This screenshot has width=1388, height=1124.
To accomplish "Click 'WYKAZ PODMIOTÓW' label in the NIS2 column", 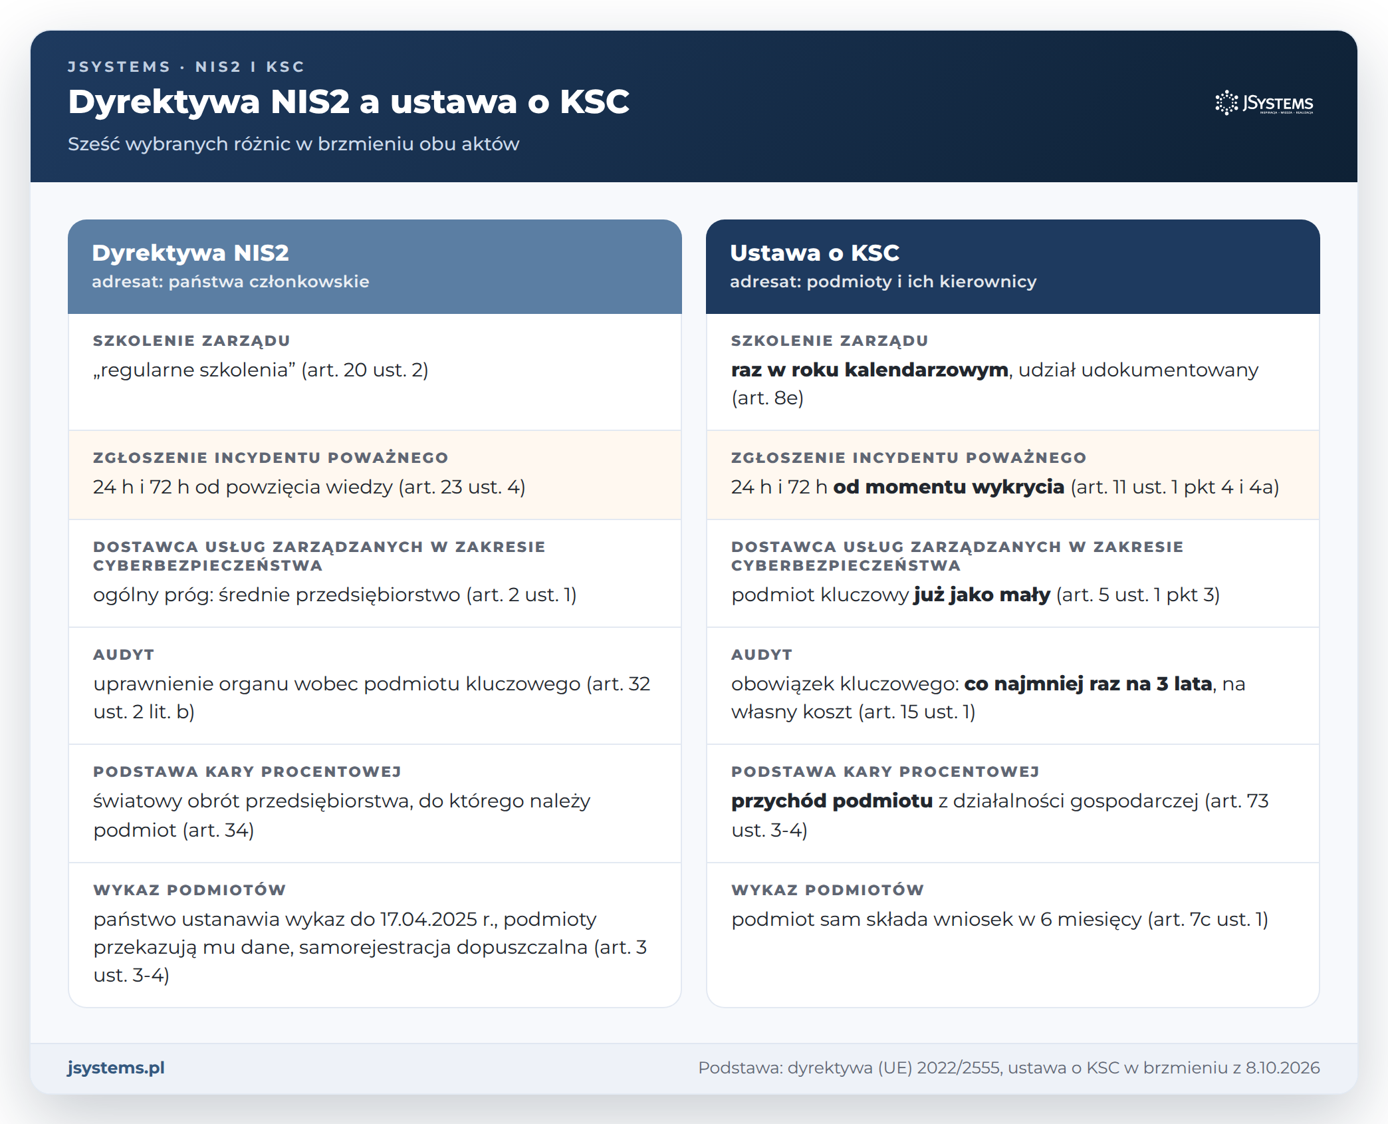I will (189, 890).
